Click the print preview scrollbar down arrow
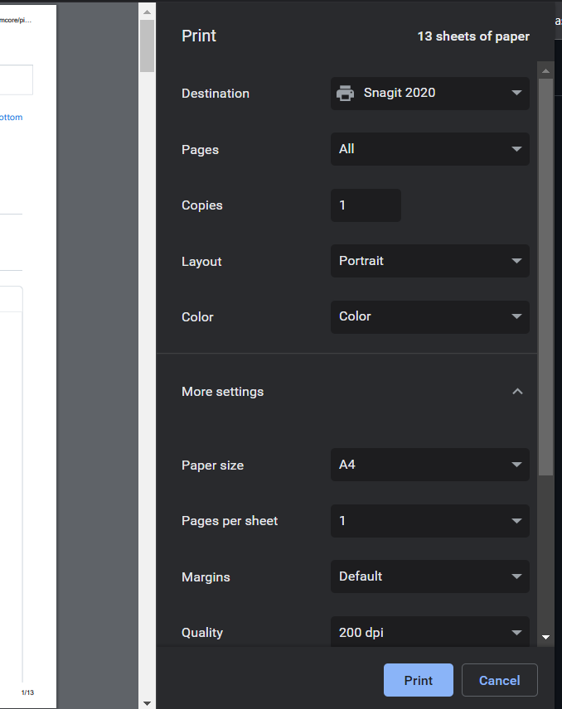The image size is (562, 709). click(x=147, y=702)
